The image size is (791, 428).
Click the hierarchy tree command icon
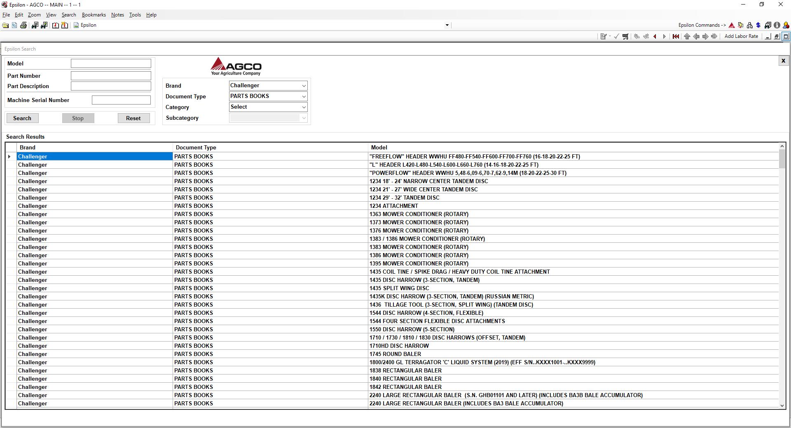(x=749, y=26)
